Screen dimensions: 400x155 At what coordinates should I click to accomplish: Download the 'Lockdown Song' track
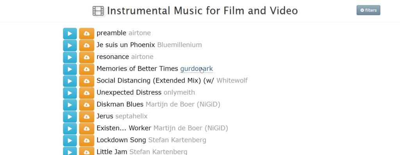86,141
